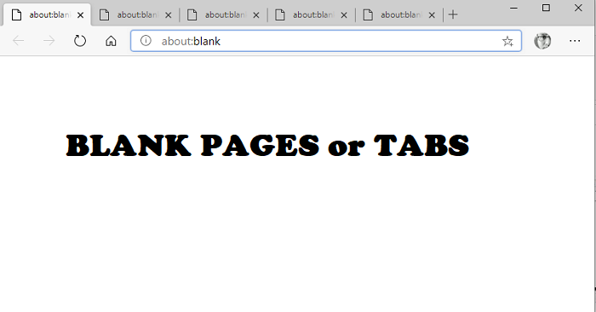This screenshot has width=596, height=312.
Task: Switch to the fifth about:blank tab
Action: click(x=398, y=14)
